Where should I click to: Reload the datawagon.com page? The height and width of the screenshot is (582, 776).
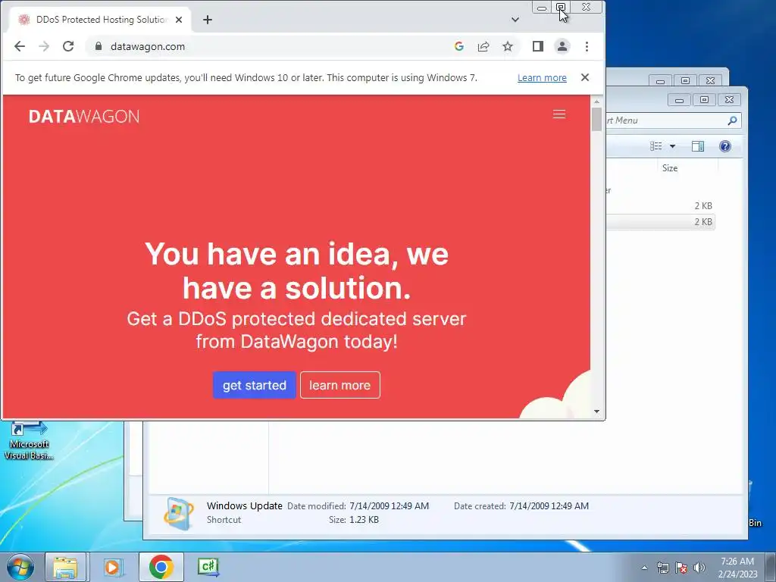click(68, 46)
